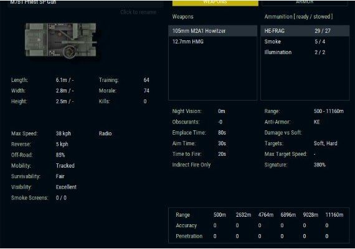Viewport: 355px width, 249px height.
Task: Select HE-FRAG ammunition row
Action: pos(305,31)
